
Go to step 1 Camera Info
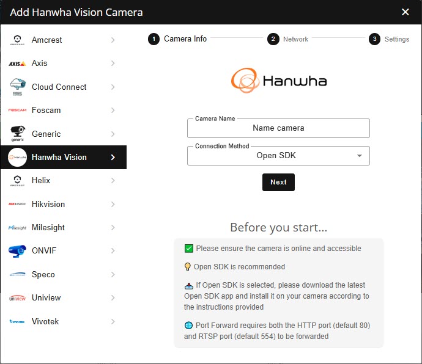(177, 39)
